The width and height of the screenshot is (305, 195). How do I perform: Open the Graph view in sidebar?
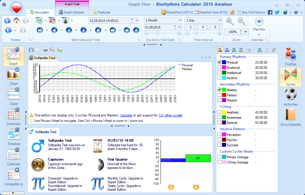point(13,56)
